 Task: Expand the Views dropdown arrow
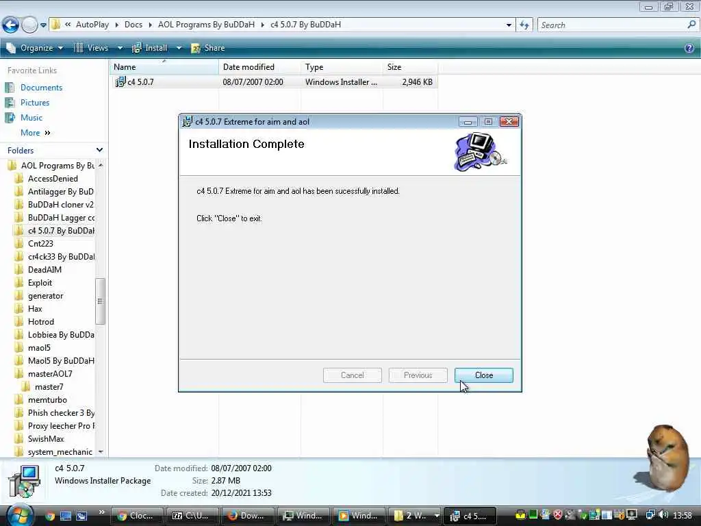point(120,48)
